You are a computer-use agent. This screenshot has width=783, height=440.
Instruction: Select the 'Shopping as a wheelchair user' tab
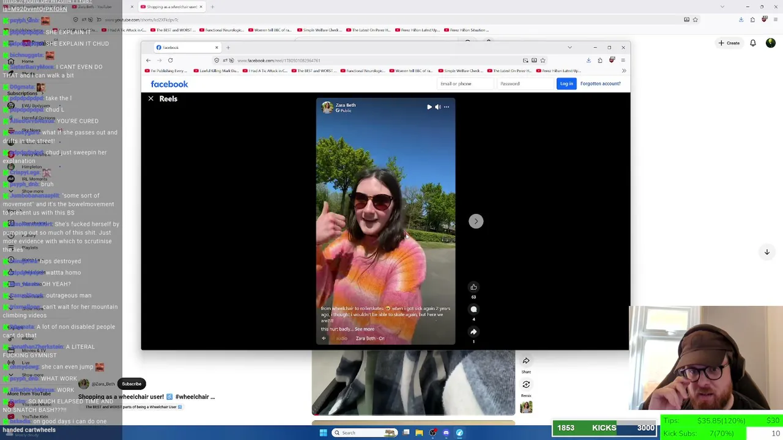pos(171,7)
